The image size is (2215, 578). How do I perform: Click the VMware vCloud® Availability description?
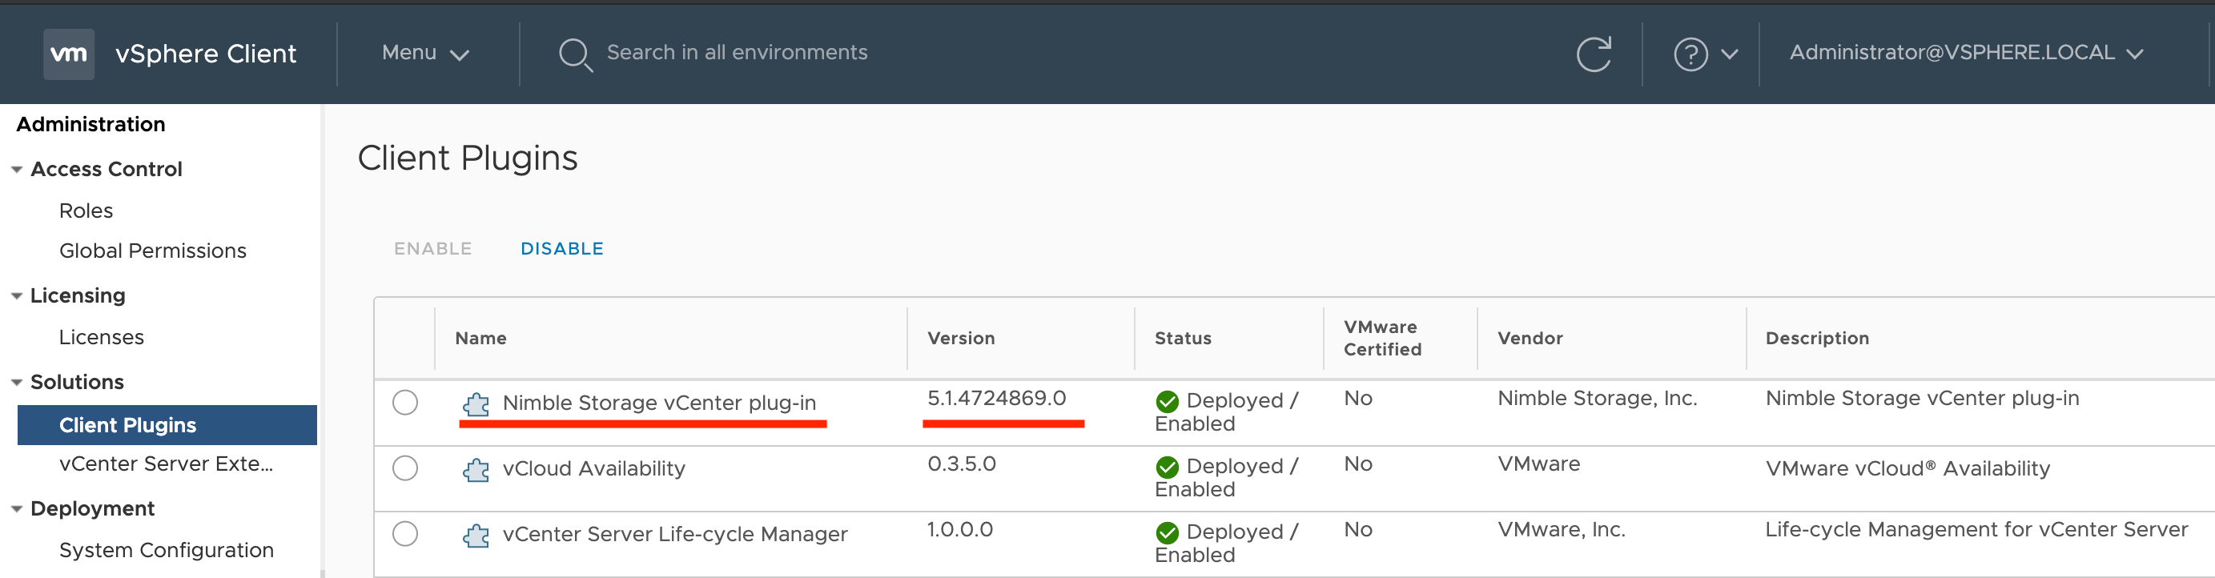1908,469
